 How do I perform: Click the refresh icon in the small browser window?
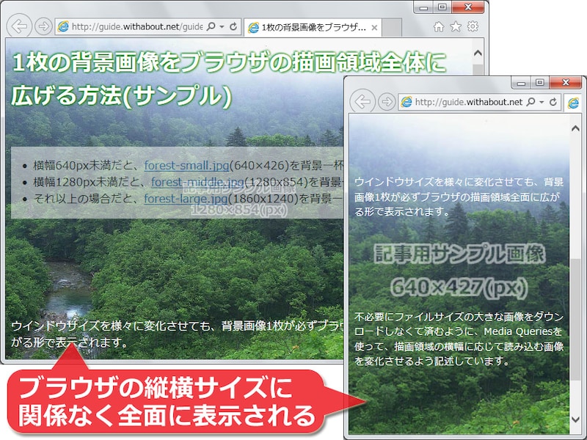tap(553, 102)
